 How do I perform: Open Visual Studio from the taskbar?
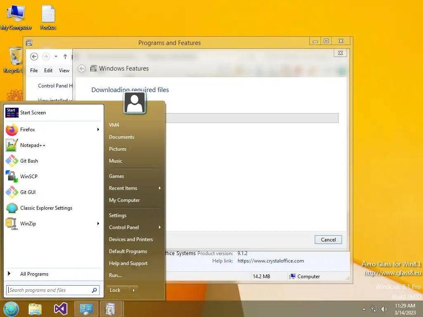61,309
